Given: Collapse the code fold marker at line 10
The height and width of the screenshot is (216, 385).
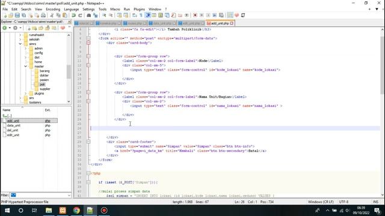Looking at the screenshot, I should (88, 56).
